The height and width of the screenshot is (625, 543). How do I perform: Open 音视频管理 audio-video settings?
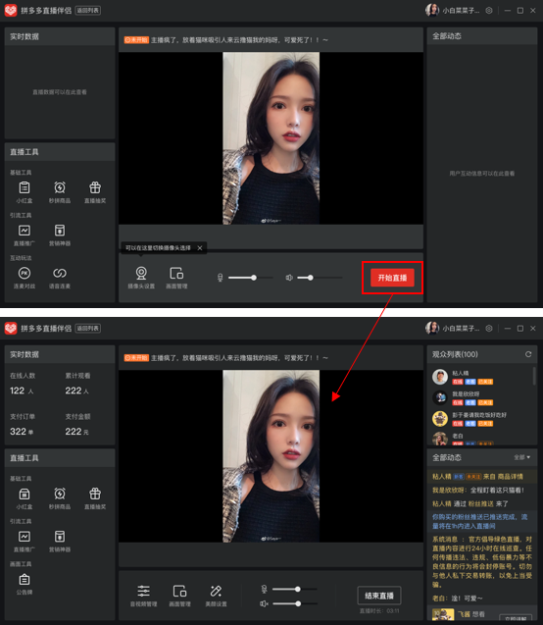pyautogui.click(x=144, y=596)
